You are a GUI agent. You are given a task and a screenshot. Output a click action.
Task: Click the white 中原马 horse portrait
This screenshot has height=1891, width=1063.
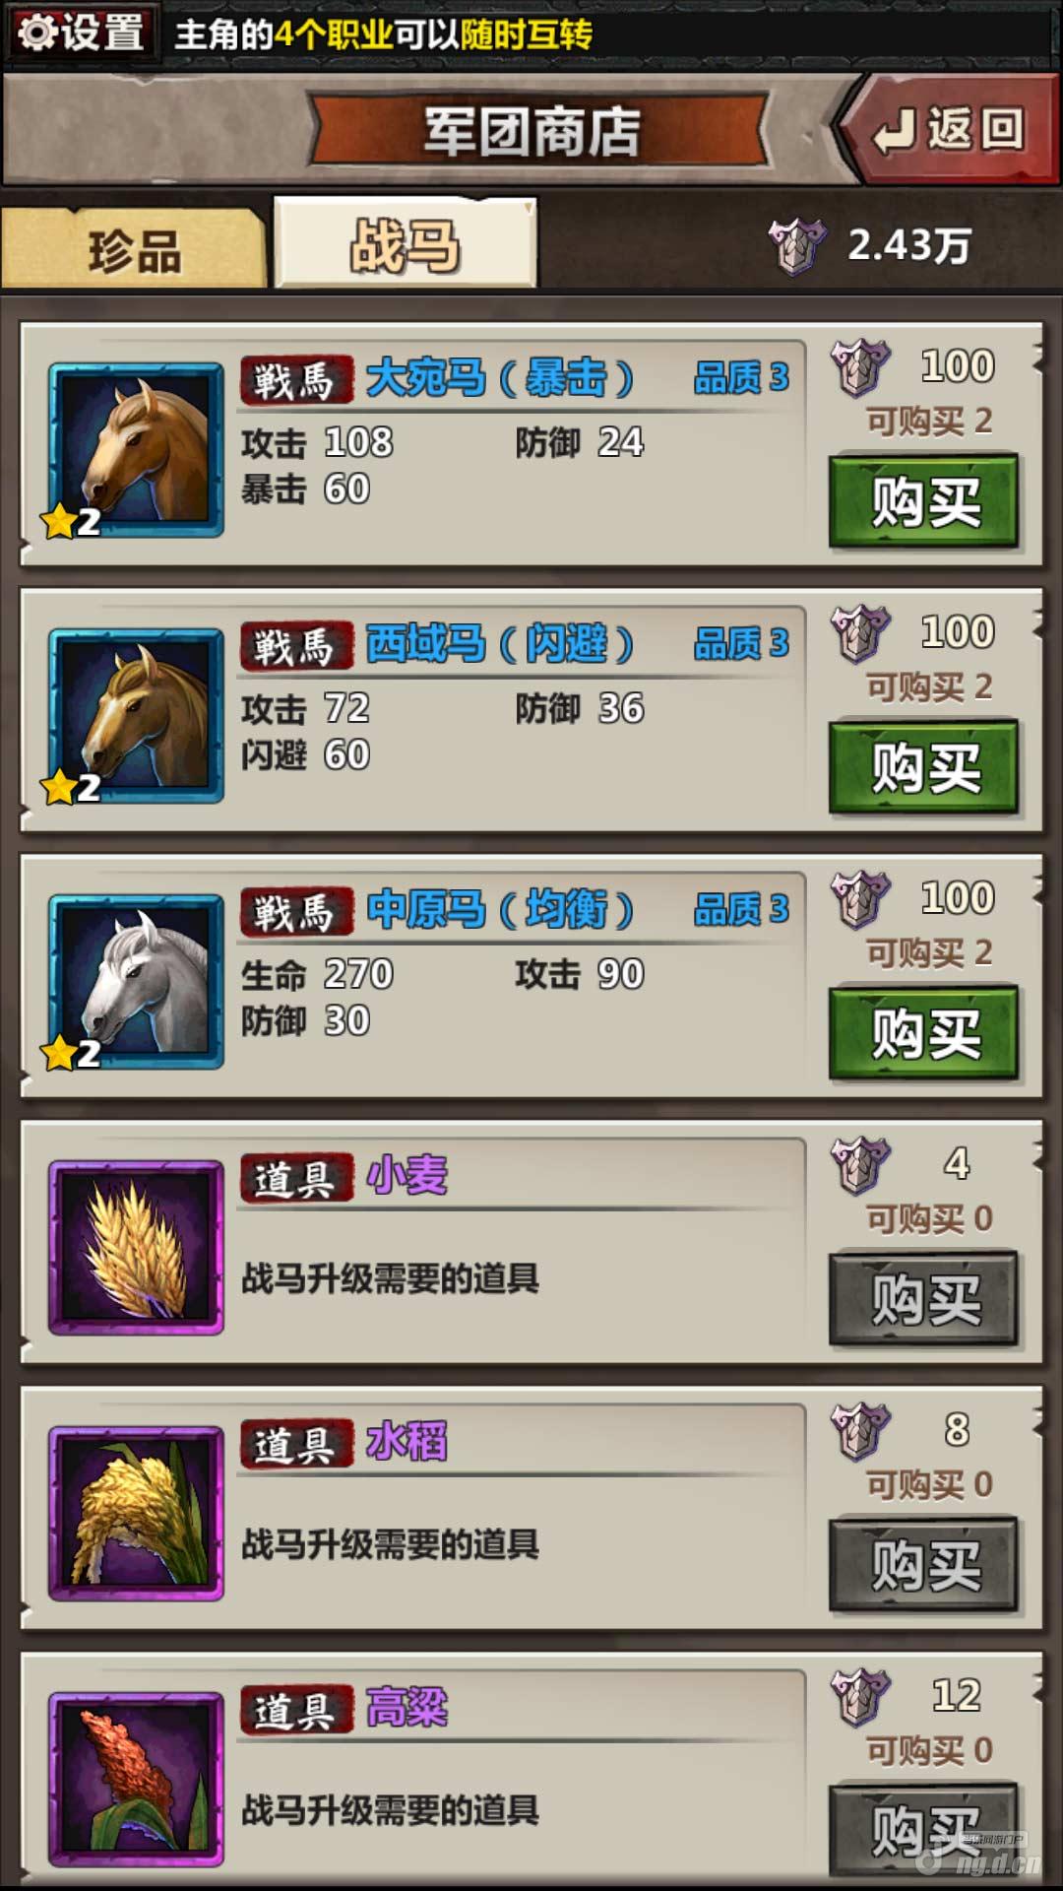pyautogui.click(x=136, y=982)
